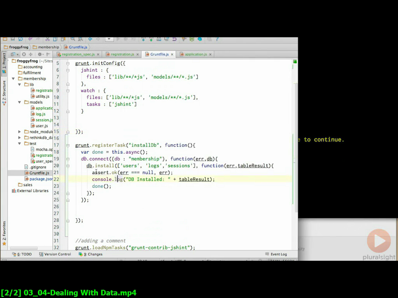Select the fulfillment folder
The width and height of the screenshot is (398, 298).
pos(30,73)
